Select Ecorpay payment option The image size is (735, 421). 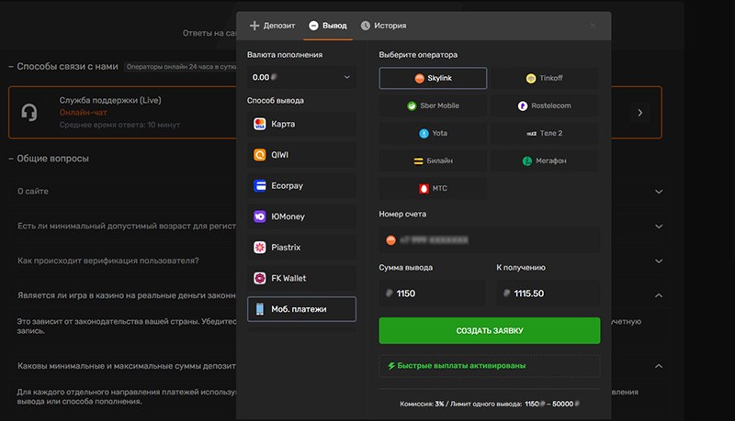(301, 185)
